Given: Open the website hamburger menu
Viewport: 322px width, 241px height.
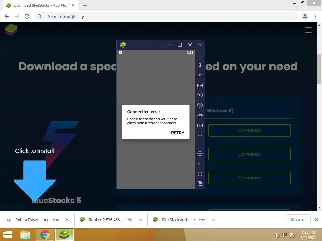Looking at the screenshot, I should pyautogui.click(x=308, y=30).
